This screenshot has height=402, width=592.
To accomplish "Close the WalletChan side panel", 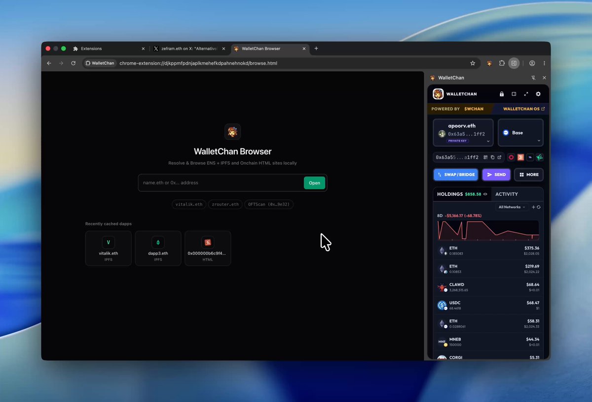I will tap(544, 78).
